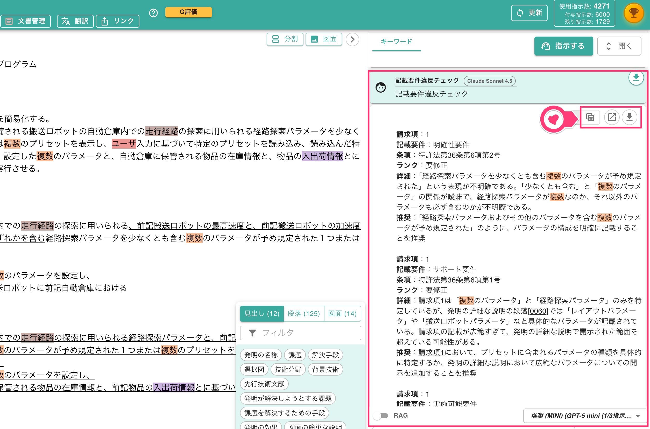650x429 pixels.
Task: Click the copy-to-table icon in result toolbar
Action: (x=590, y=117)
